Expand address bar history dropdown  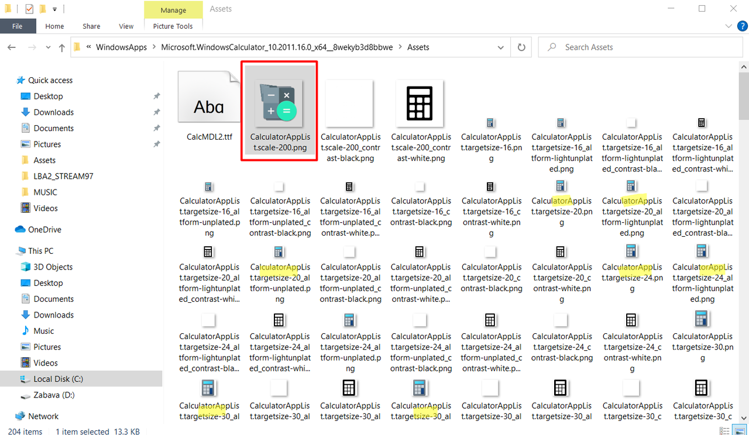coord(501,47)
